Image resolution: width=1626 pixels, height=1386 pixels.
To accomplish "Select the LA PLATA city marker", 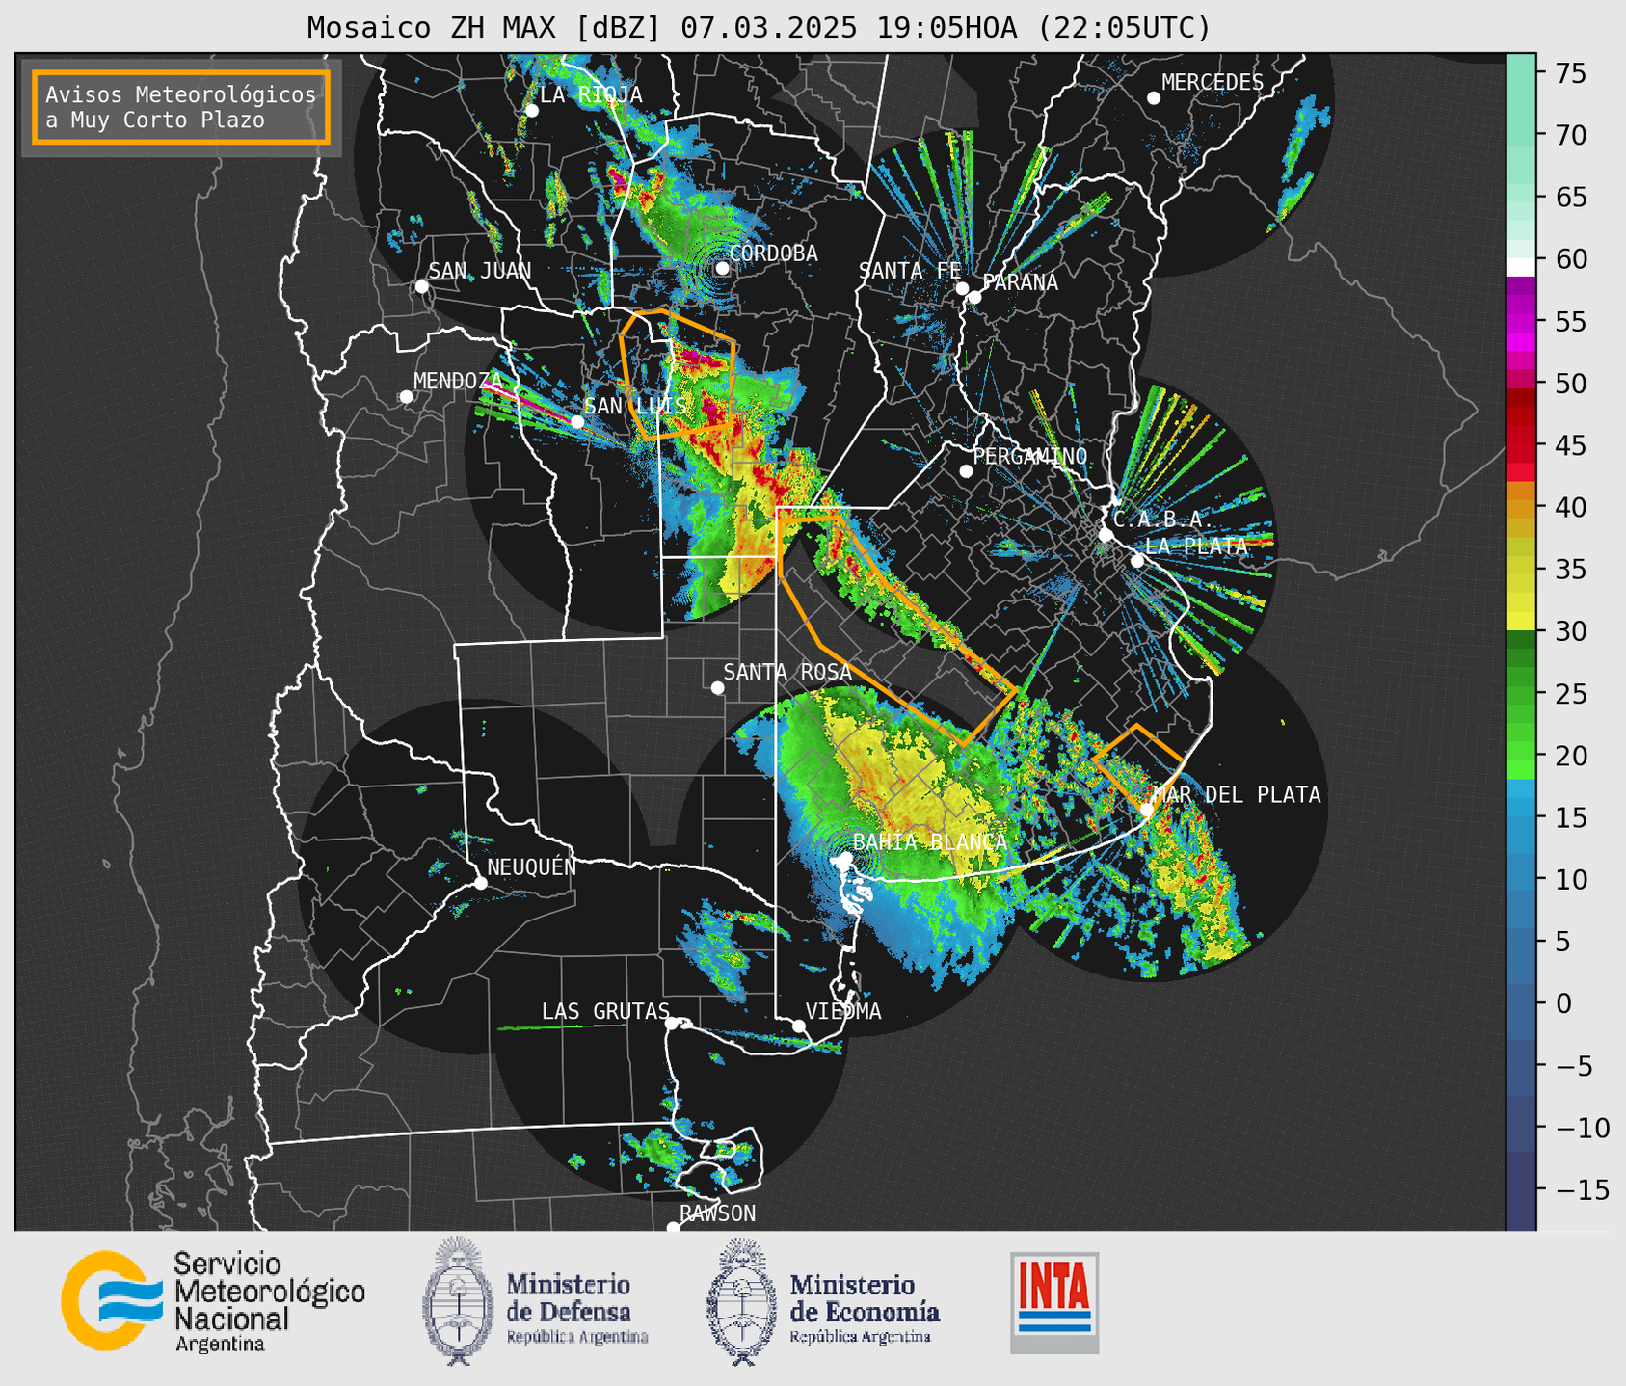I will (x=1137, y=561).
